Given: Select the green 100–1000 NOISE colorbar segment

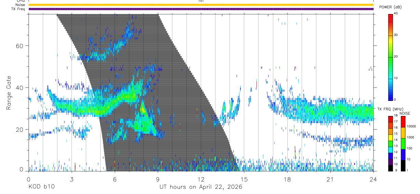Looking at the screenshot, I should [x=403, y=144].
